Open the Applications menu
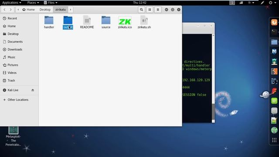279x157 pixels. 12,3
